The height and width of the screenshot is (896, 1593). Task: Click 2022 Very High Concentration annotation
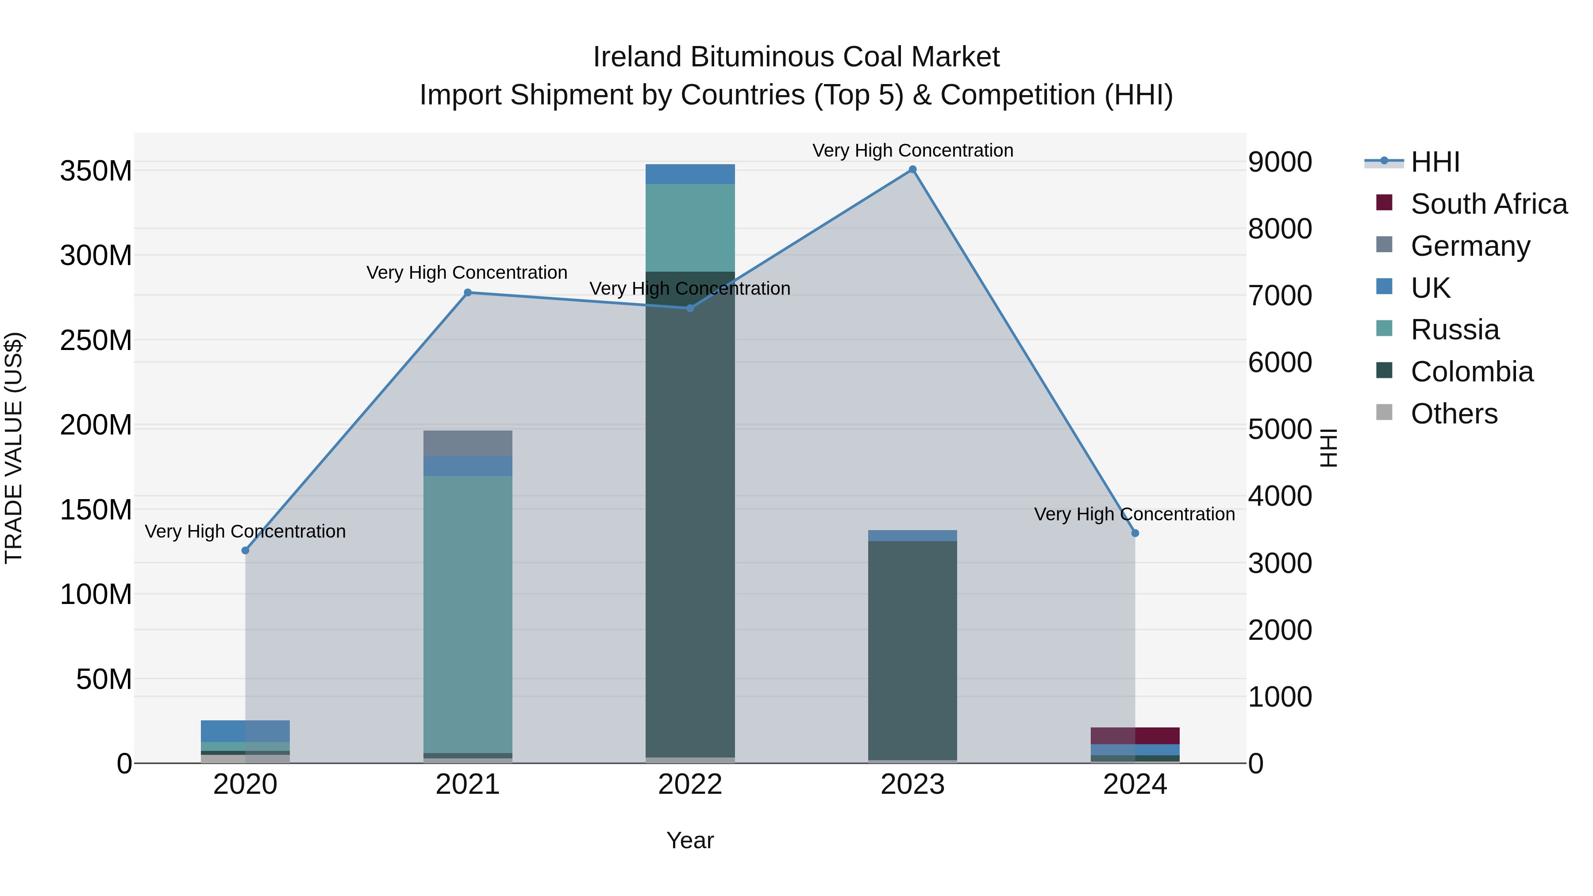click(690, 289)
